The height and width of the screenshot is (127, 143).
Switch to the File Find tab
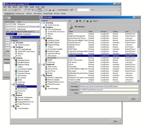tap(29, 13)
